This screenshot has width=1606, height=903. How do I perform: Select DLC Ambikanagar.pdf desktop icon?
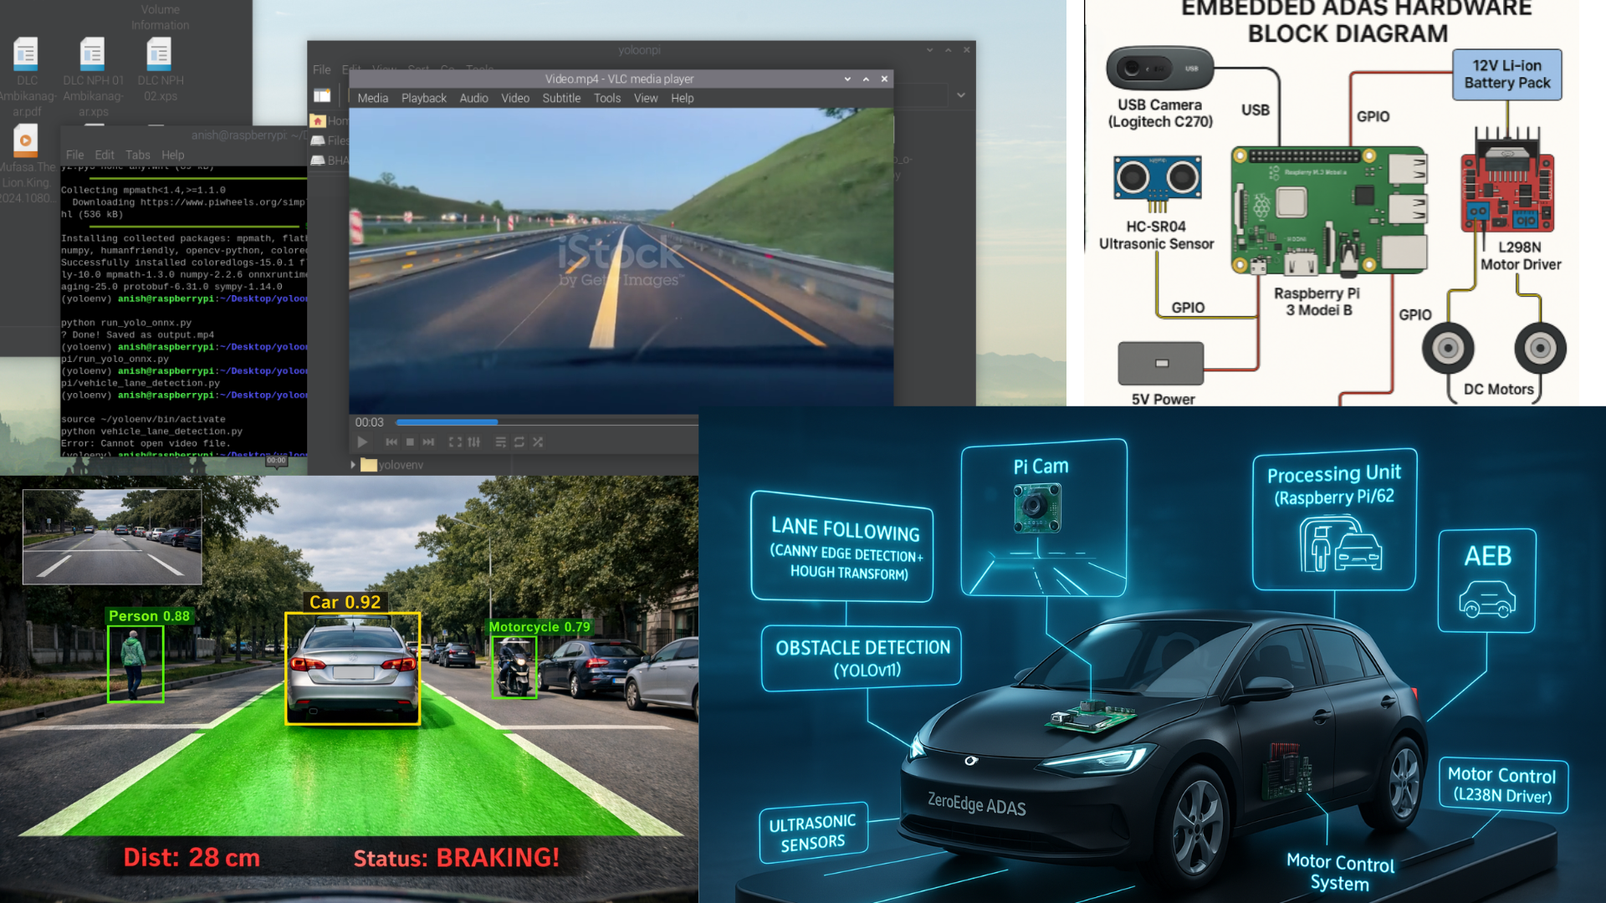click(27, 77)
